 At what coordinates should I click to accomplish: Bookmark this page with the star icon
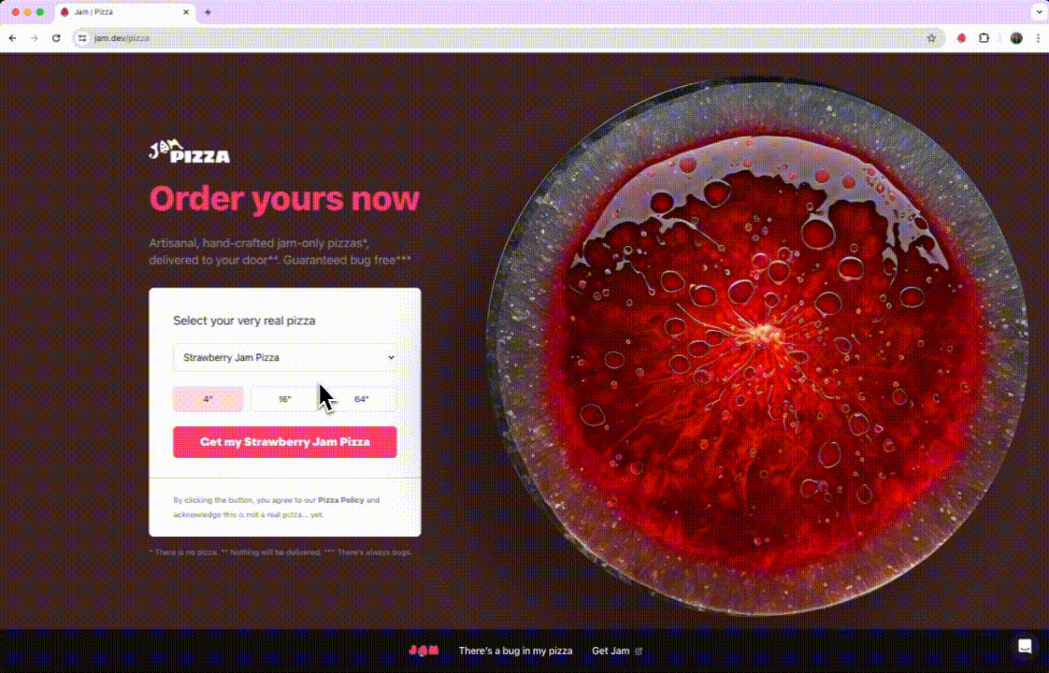point(931,38)
